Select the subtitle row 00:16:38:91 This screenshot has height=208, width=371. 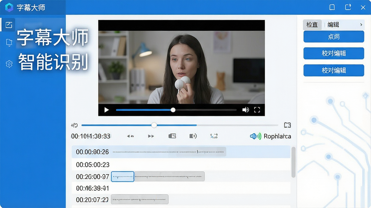[x=181, y=188]
